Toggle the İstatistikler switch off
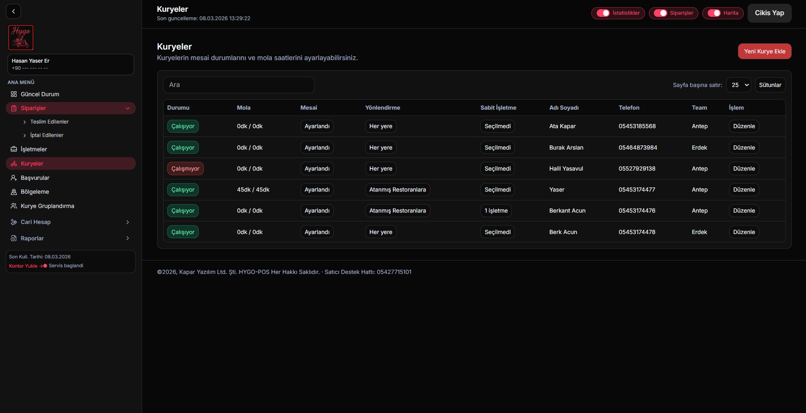 603,13
